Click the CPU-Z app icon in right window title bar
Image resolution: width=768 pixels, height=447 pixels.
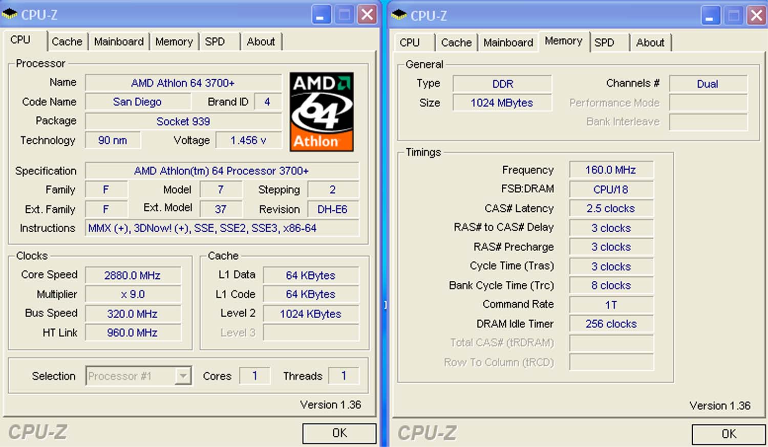pyautogui.click(x=399, y=15)
